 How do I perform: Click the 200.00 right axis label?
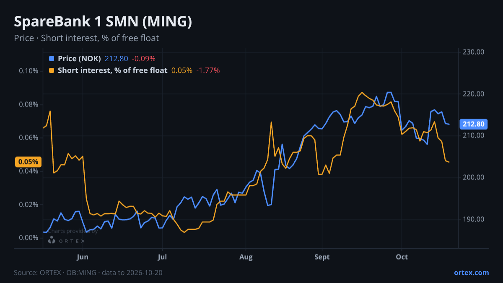tap(474, 177)
